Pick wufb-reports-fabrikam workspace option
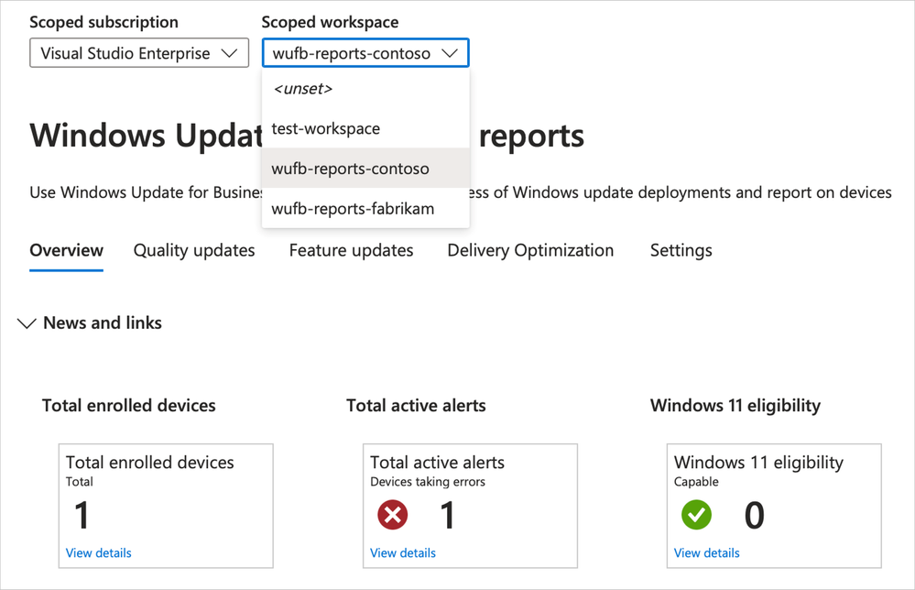Viewport: 915px width, 590px height. coord(365,208)
